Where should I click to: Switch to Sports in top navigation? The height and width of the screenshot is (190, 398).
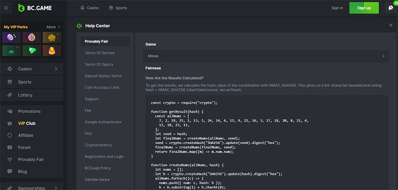pos(118,8)
